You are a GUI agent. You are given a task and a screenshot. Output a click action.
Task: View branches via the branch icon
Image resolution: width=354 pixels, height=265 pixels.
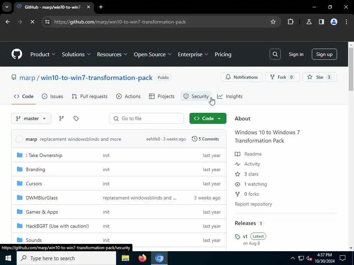62,118
